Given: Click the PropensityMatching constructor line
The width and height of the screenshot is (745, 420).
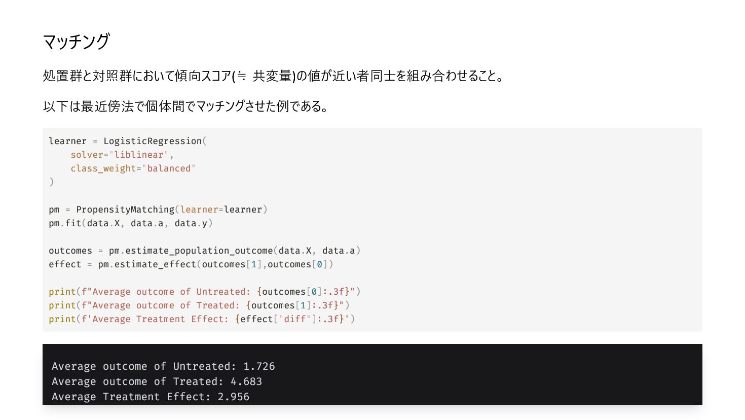Looking at the screenshot, I should point(158,209).
